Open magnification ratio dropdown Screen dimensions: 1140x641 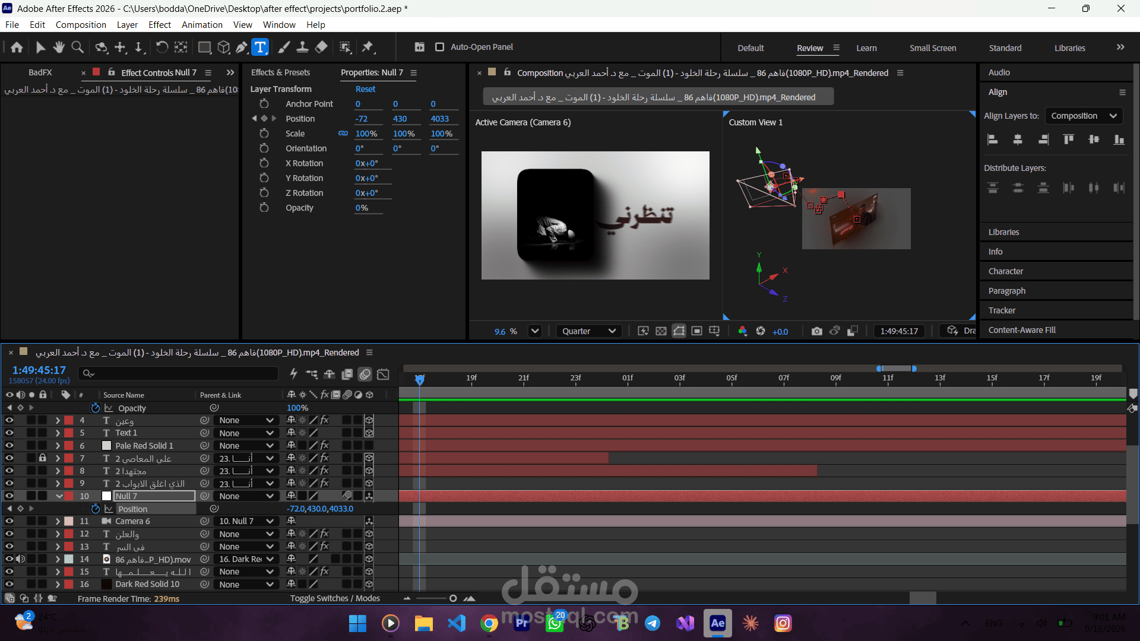[535, 331]
